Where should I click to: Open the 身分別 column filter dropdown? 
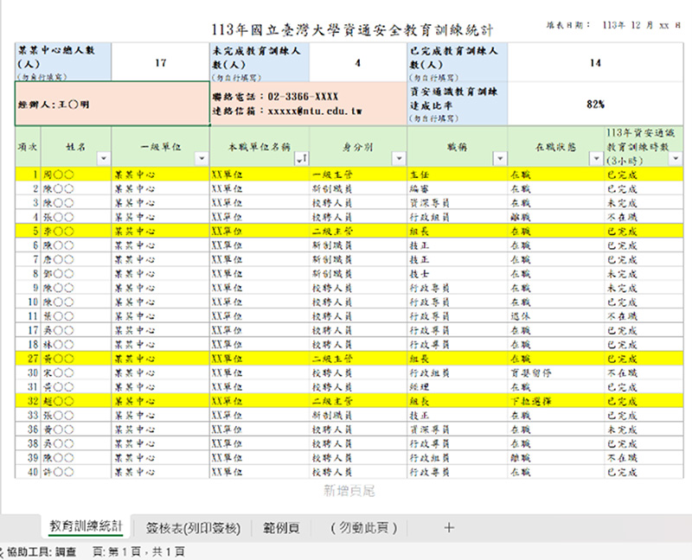(399, 159)
